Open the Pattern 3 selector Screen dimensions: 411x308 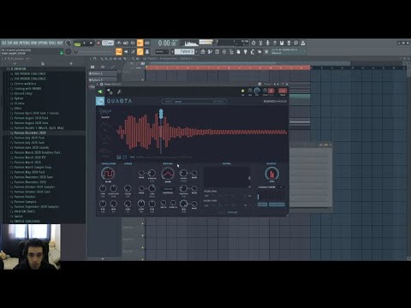click(x=184, y=51)
